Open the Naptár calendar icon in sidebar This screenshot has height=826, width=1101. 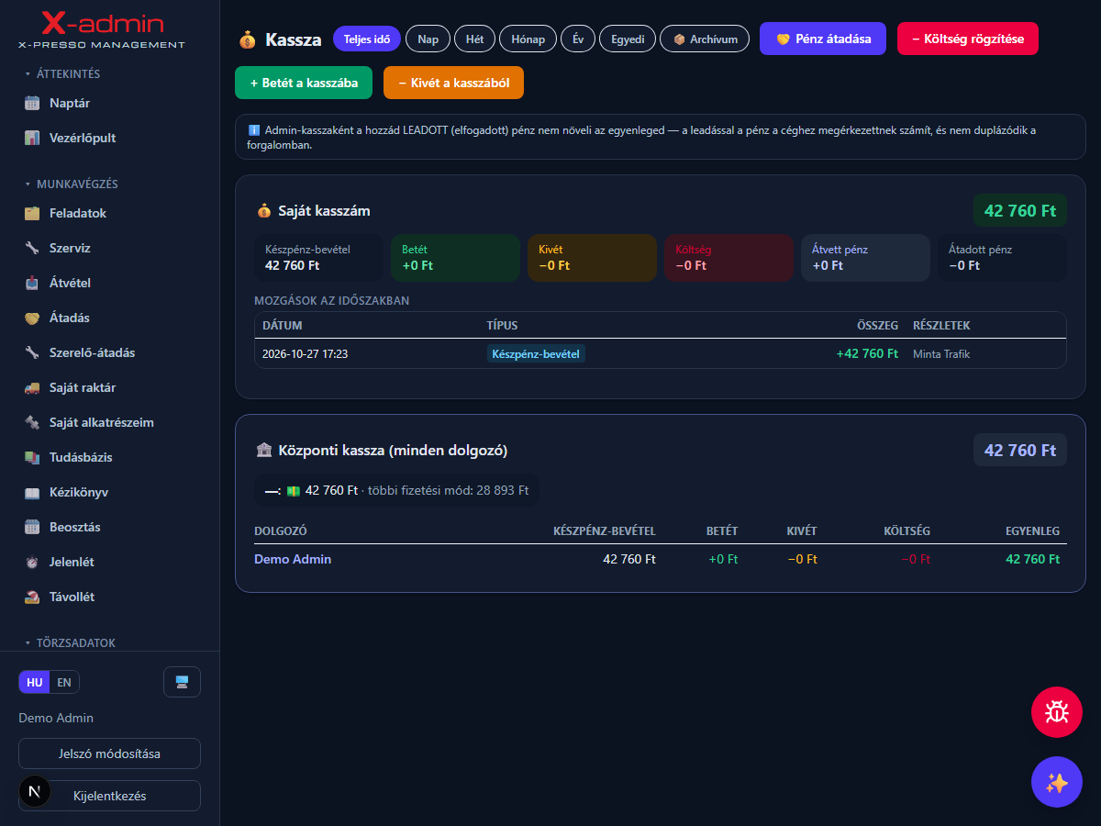tap(32, 104)
